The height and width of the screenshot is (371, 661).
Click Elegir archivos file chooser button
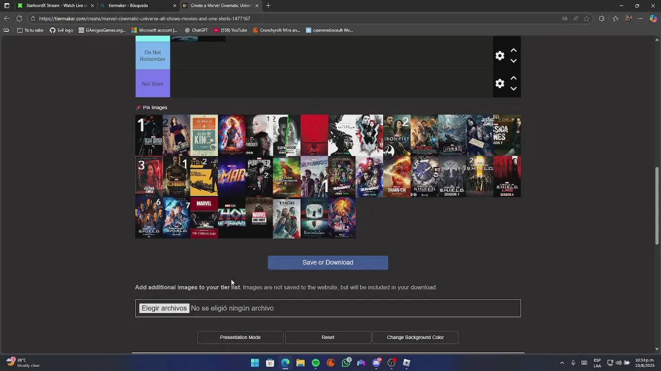pyautogui.click(x=164, y=308)
